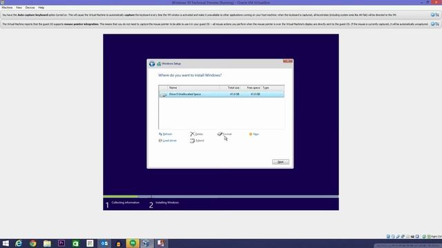Click the Load driver link

[x=168, y=141]
